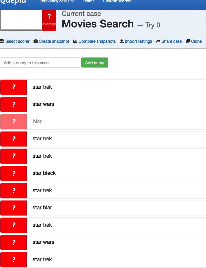Click the camera icon for Create snapshot

pos(36,41)
